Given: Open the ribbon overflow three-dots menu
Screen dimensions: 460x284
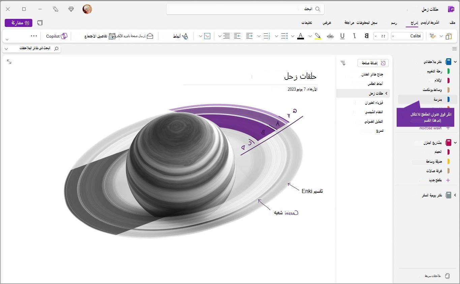Looking at the screenshot, I should pyautogui.click(x=34, y=36).
